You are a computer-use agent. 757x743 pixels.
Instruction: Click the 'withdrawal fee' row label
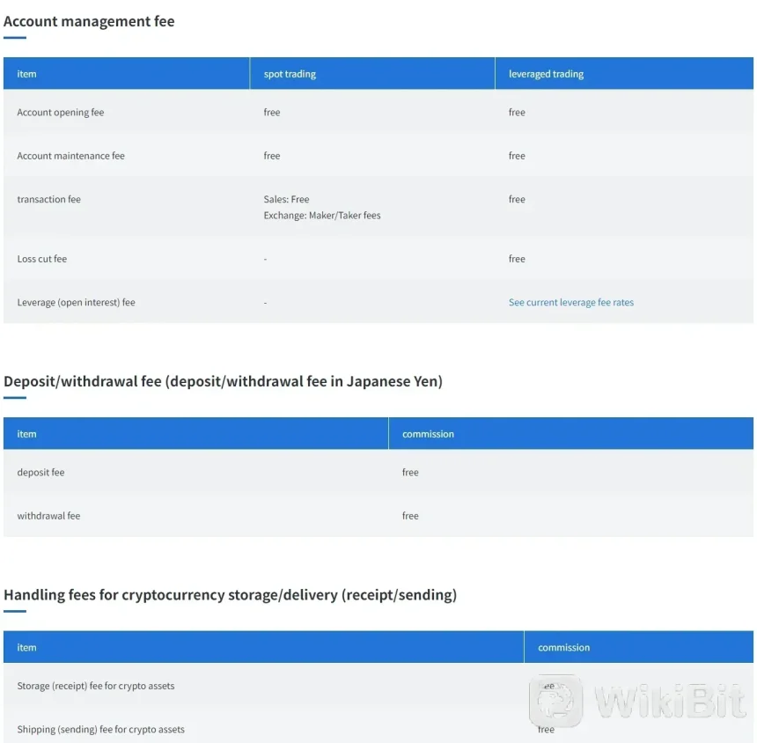click(48, 516)
